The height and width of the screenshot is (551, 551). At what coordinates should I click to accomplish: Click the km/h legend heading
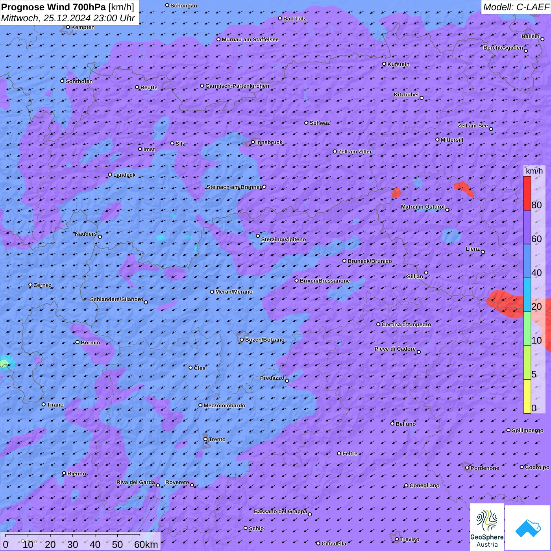(534, 171)
